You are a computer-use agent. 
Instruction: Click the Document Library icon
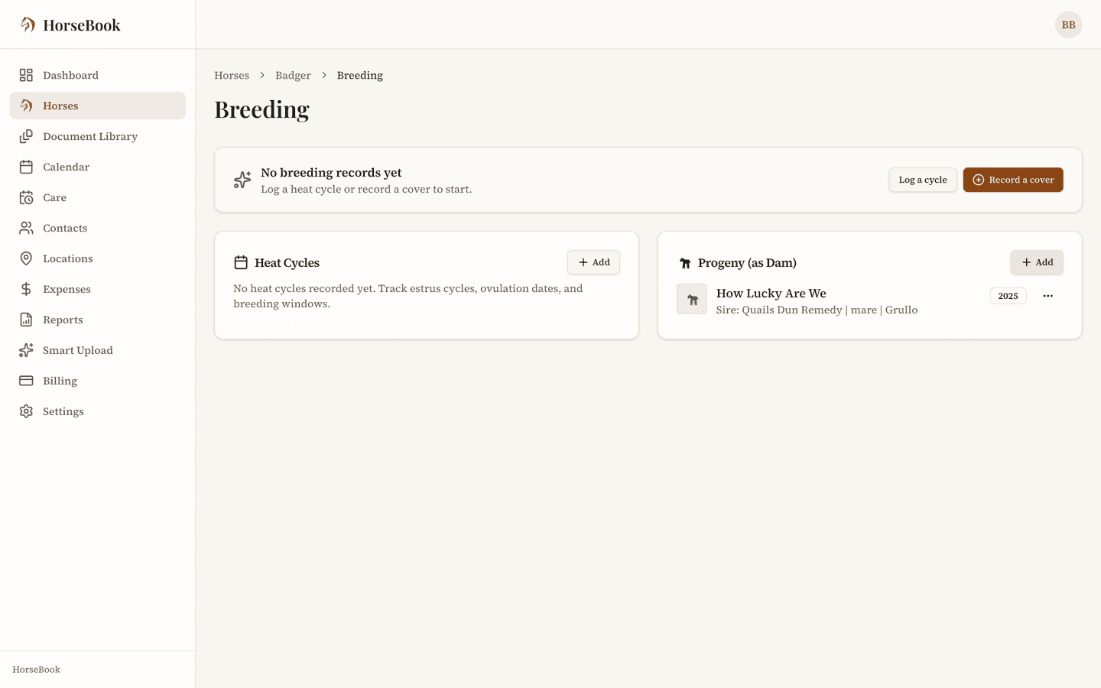pos(26,136)
